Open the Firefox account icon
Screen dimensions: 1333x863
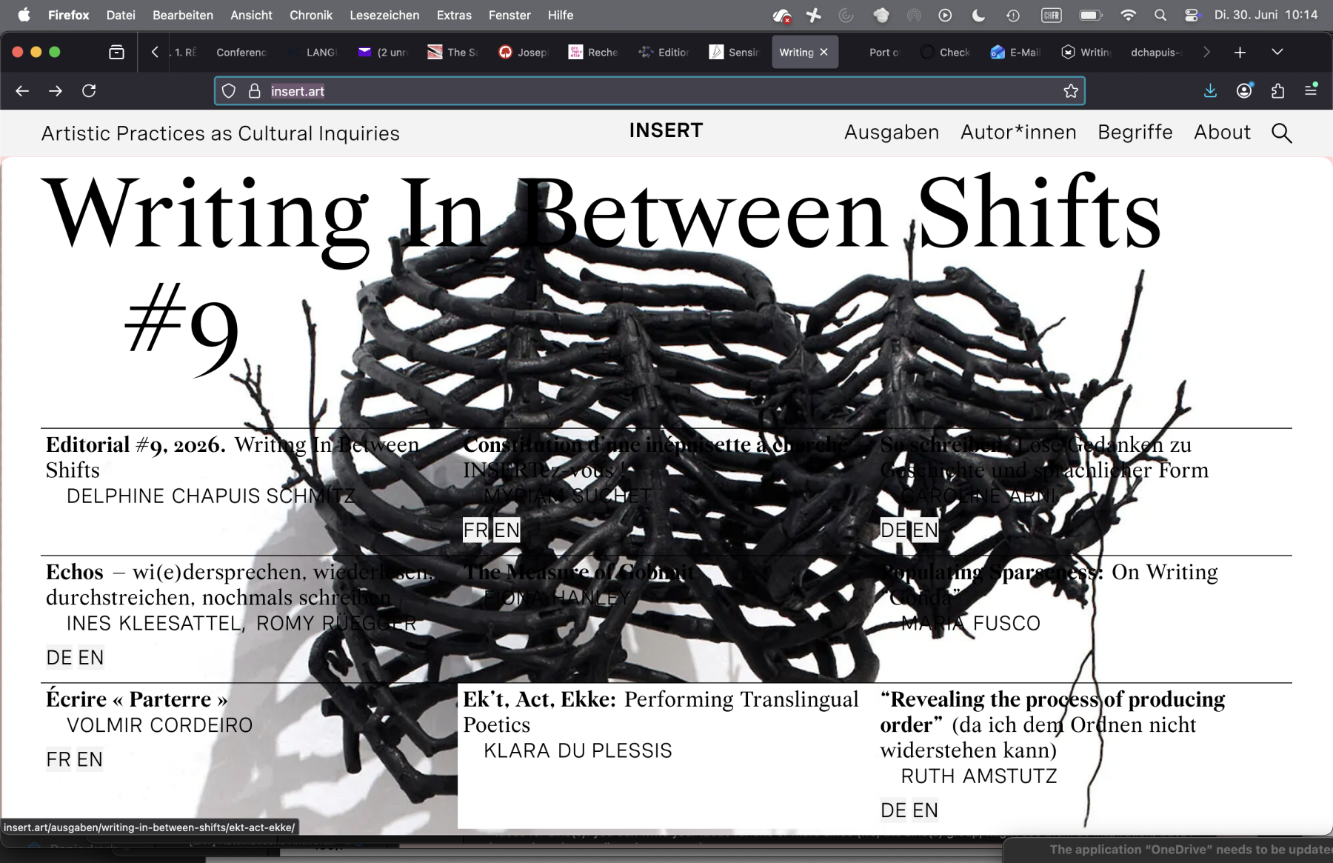click(1244, 90)
